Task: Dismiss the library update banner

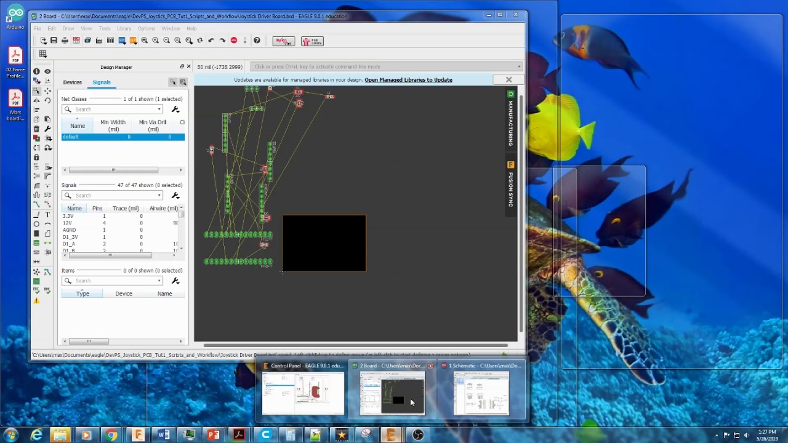Action: point(509,80)
